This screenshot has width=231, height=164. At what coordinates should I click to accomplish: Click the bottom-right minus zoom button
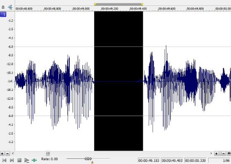pyautogui.click(x=223, y=153)
